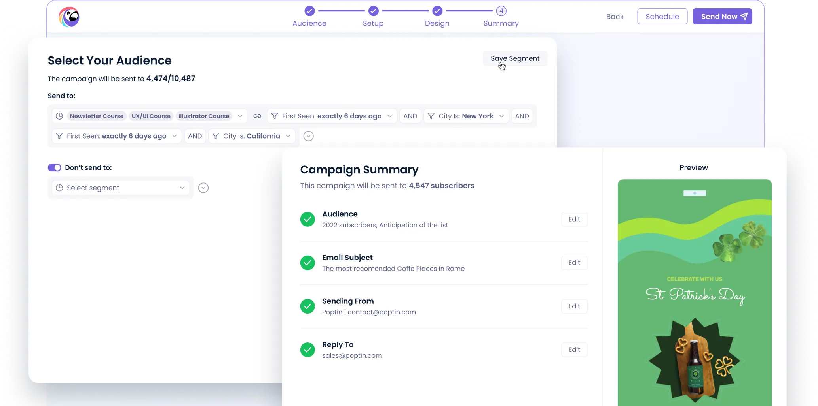Viewport: 818px width, 406px height.
Task: Click the Preview heading
Action: click(x=694, y=167)
